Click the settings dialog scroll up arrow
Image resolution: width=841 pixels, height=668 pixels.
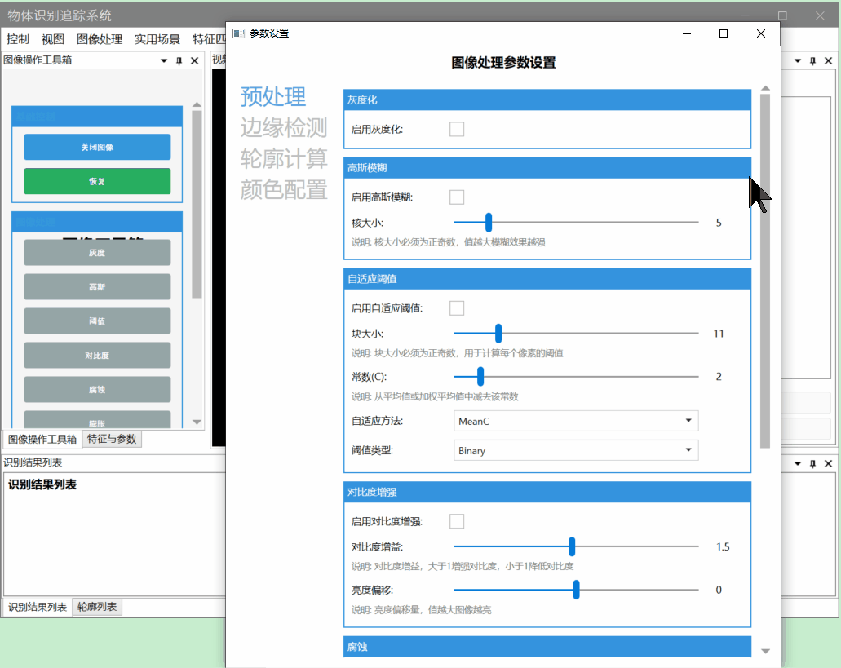coord(765,88)
